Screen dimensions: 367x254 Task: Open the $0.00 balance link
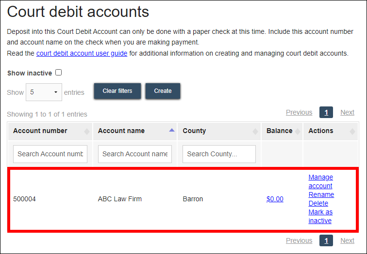click(x=275, y=199)
